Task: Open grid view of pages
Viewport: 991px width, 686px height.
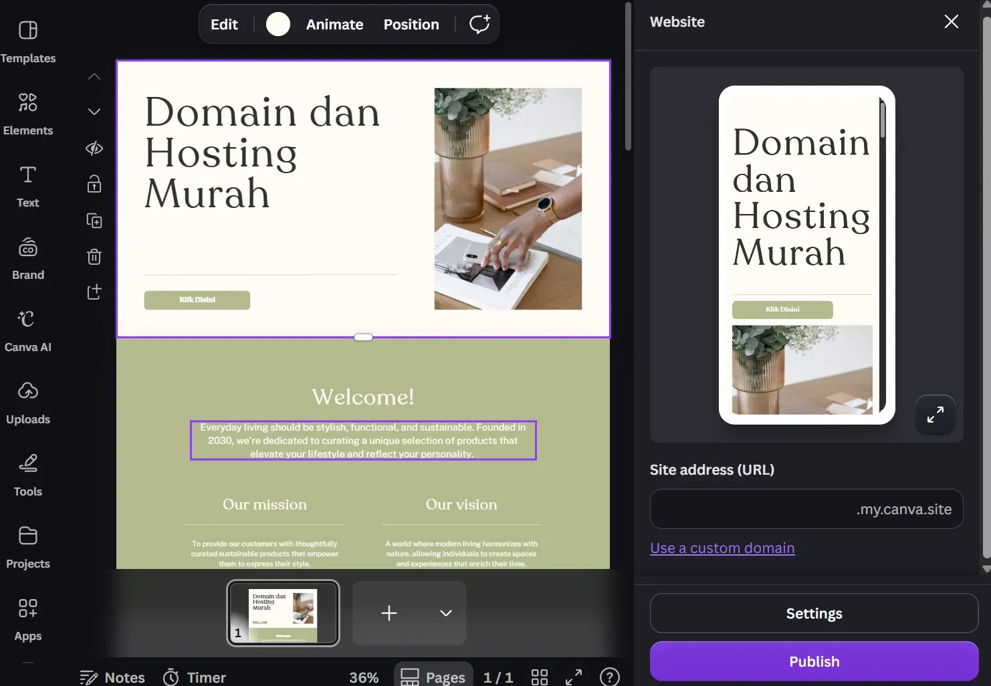Action: [540, 677]
